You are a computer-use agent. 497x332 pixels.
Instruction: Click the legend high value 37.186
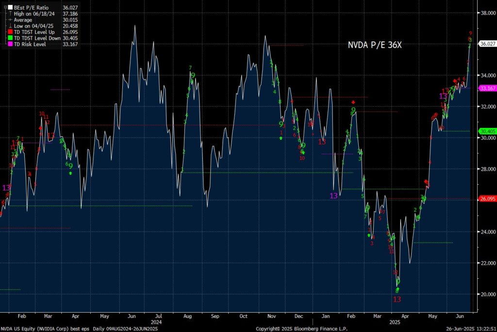point(70,14)
